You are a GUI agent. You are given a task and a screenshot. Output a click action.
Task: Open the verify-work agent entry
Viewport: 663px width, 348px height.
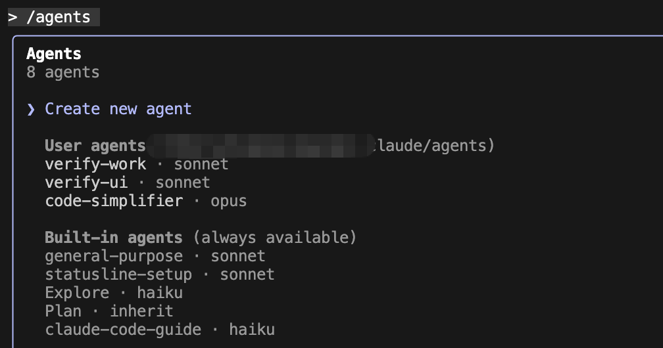click(x=137, y=164)
